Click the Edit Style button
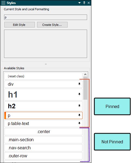This screenshot has width=133, height=163. coord(19,25)
